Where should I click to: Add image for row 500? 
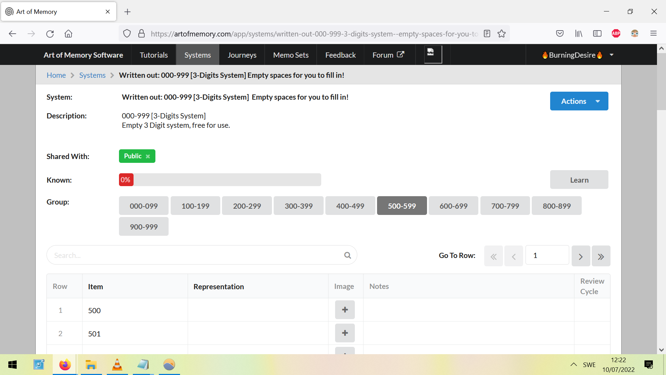tap(345, 310)
